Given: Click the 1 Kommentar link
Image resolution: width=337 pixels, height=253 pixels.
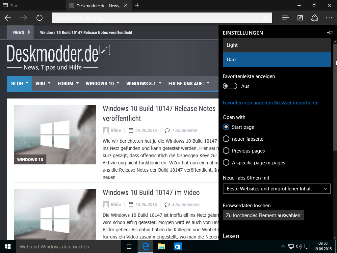Looking at the screenshot, I should coord(185,130).
